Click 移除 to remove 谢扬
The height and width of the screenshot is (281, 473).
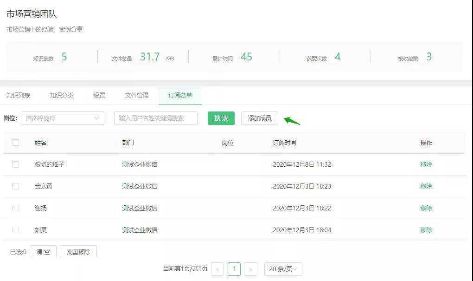point(426,208)
